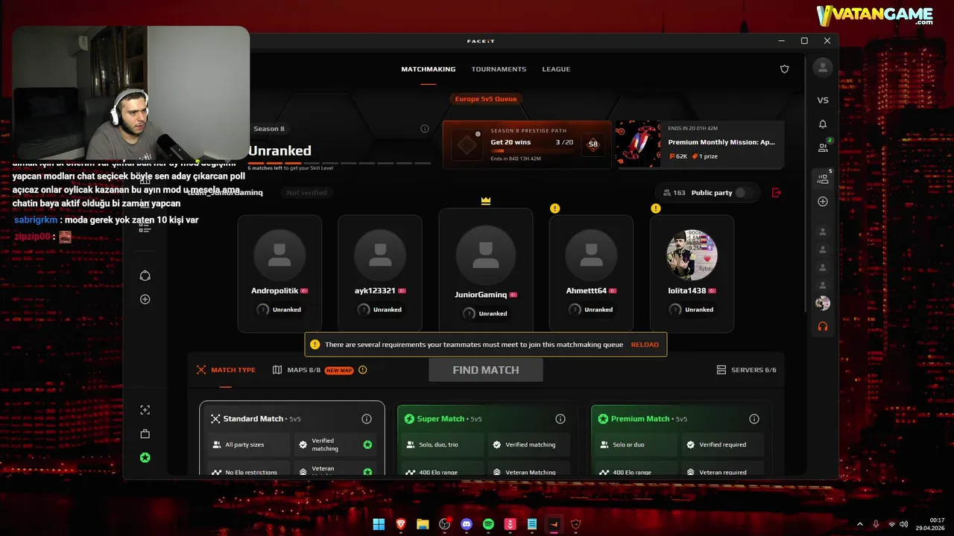Click the yellow warning icon beside NEW MAP
Viewport: 954px width, 536px height.
(x=363, y=370)
